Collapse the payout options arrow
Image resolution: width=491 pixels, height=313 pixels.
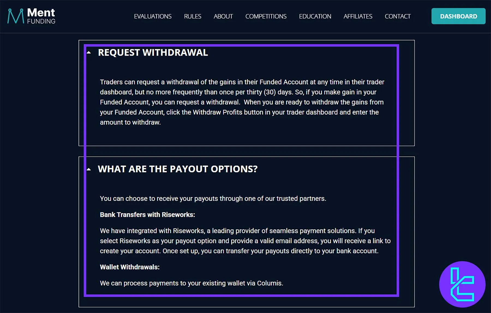[x=89, y=169]
